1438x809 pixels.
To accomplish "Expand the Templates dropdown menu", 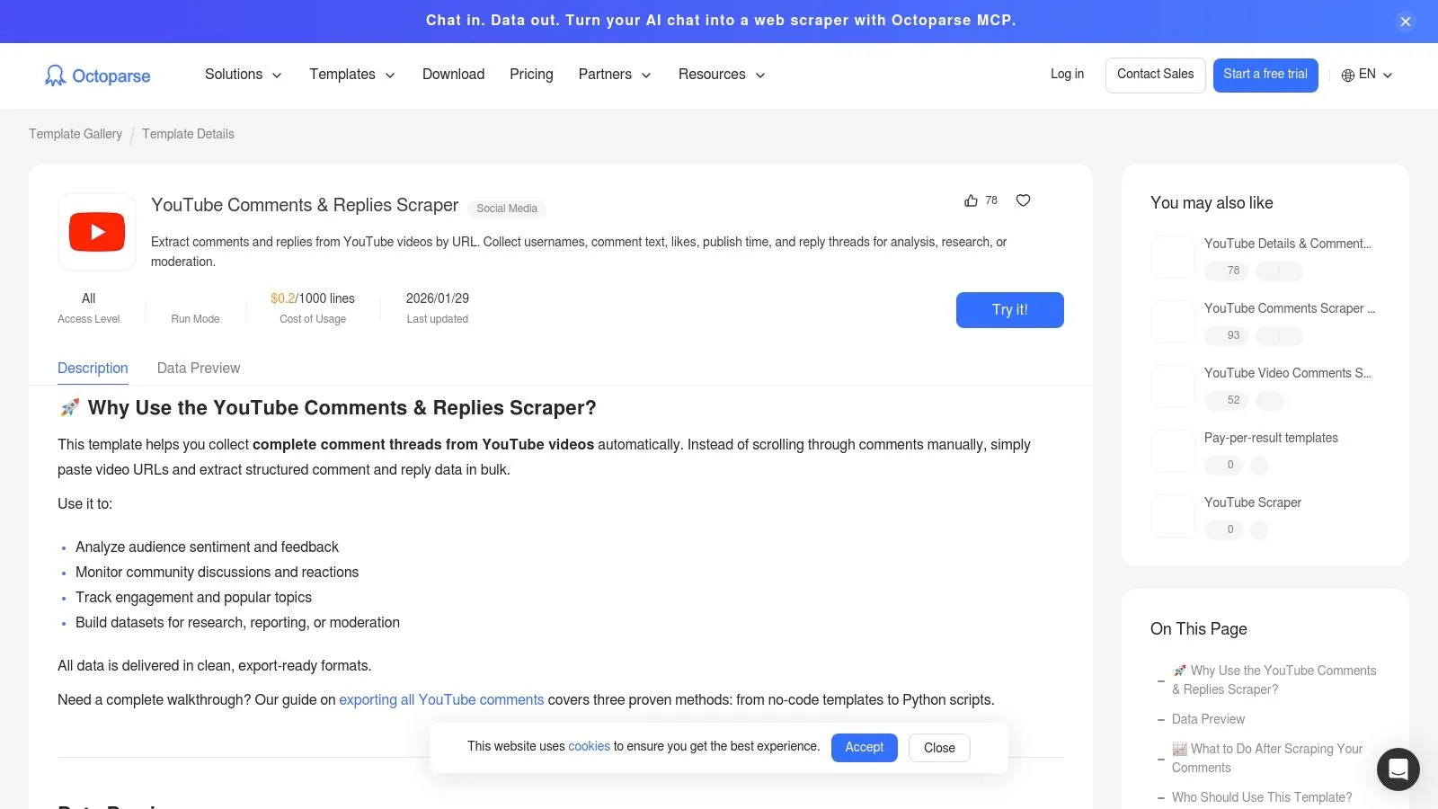I will 351,75.
